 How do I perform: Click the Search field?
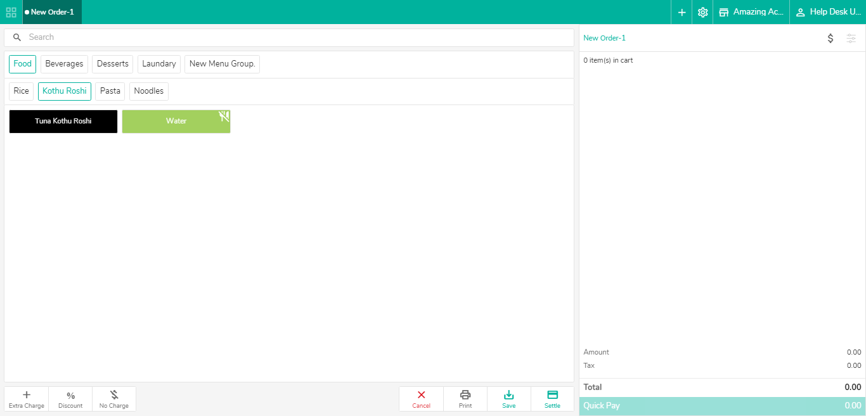tap(289, 37)
